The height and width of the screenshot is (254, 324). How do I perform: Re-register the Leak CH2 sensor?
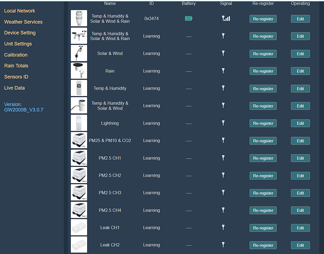[x=263, y=245]
